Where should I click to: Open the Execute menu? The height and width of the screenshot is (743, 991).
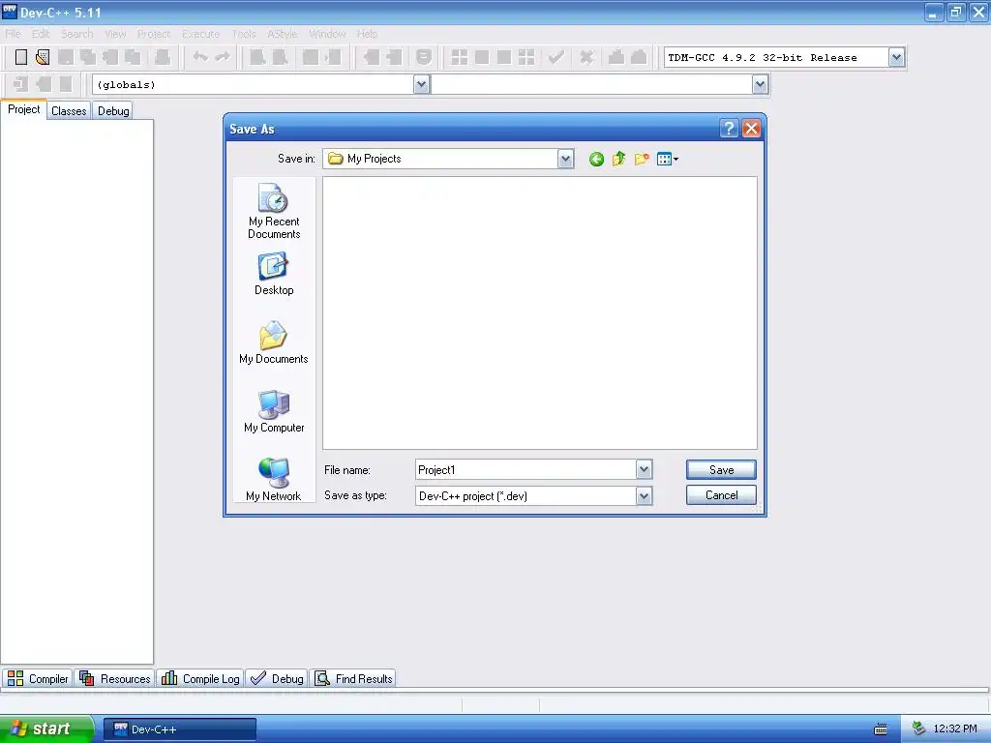pos(201,34)
